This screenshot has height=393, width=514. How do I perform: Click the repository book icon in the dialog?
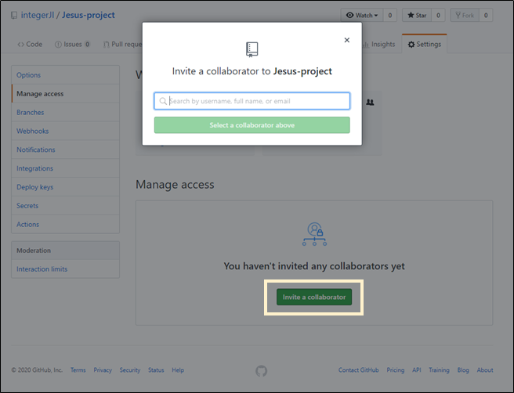252,49
